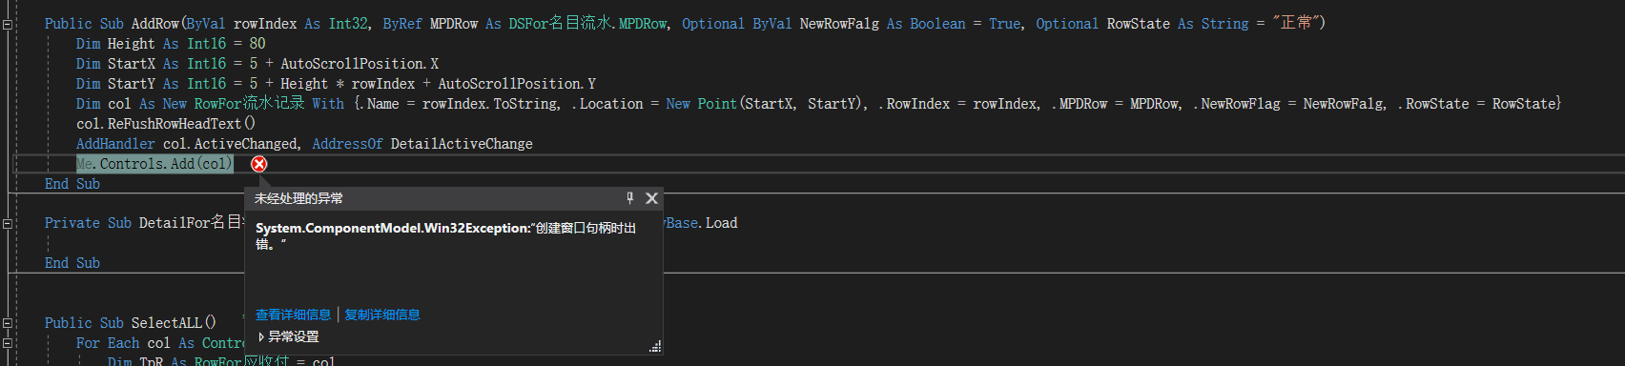Click the RowState string parameter default "正常"
This screenshot has height=366, width=1625.
tap(1299, 24)
